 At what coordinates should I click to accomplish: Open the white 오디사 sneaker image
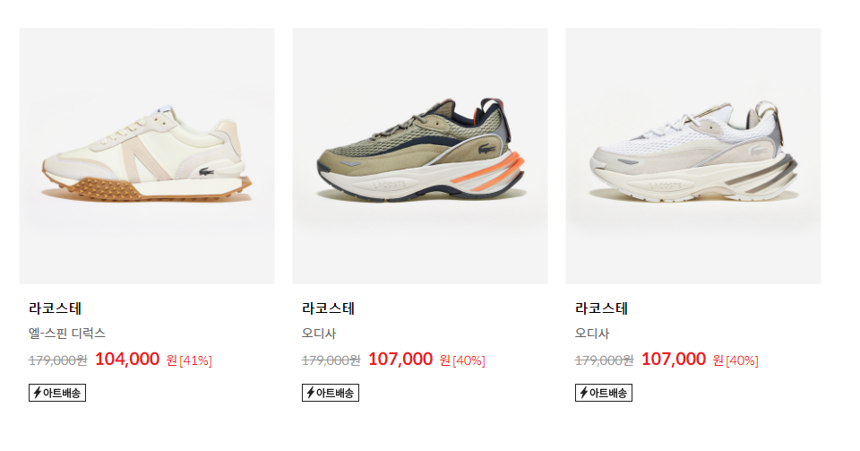(x=693, y=156)
